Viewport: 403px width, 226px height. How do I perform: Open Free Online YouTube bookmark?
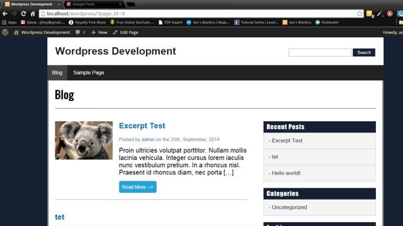tap(132, 23)
